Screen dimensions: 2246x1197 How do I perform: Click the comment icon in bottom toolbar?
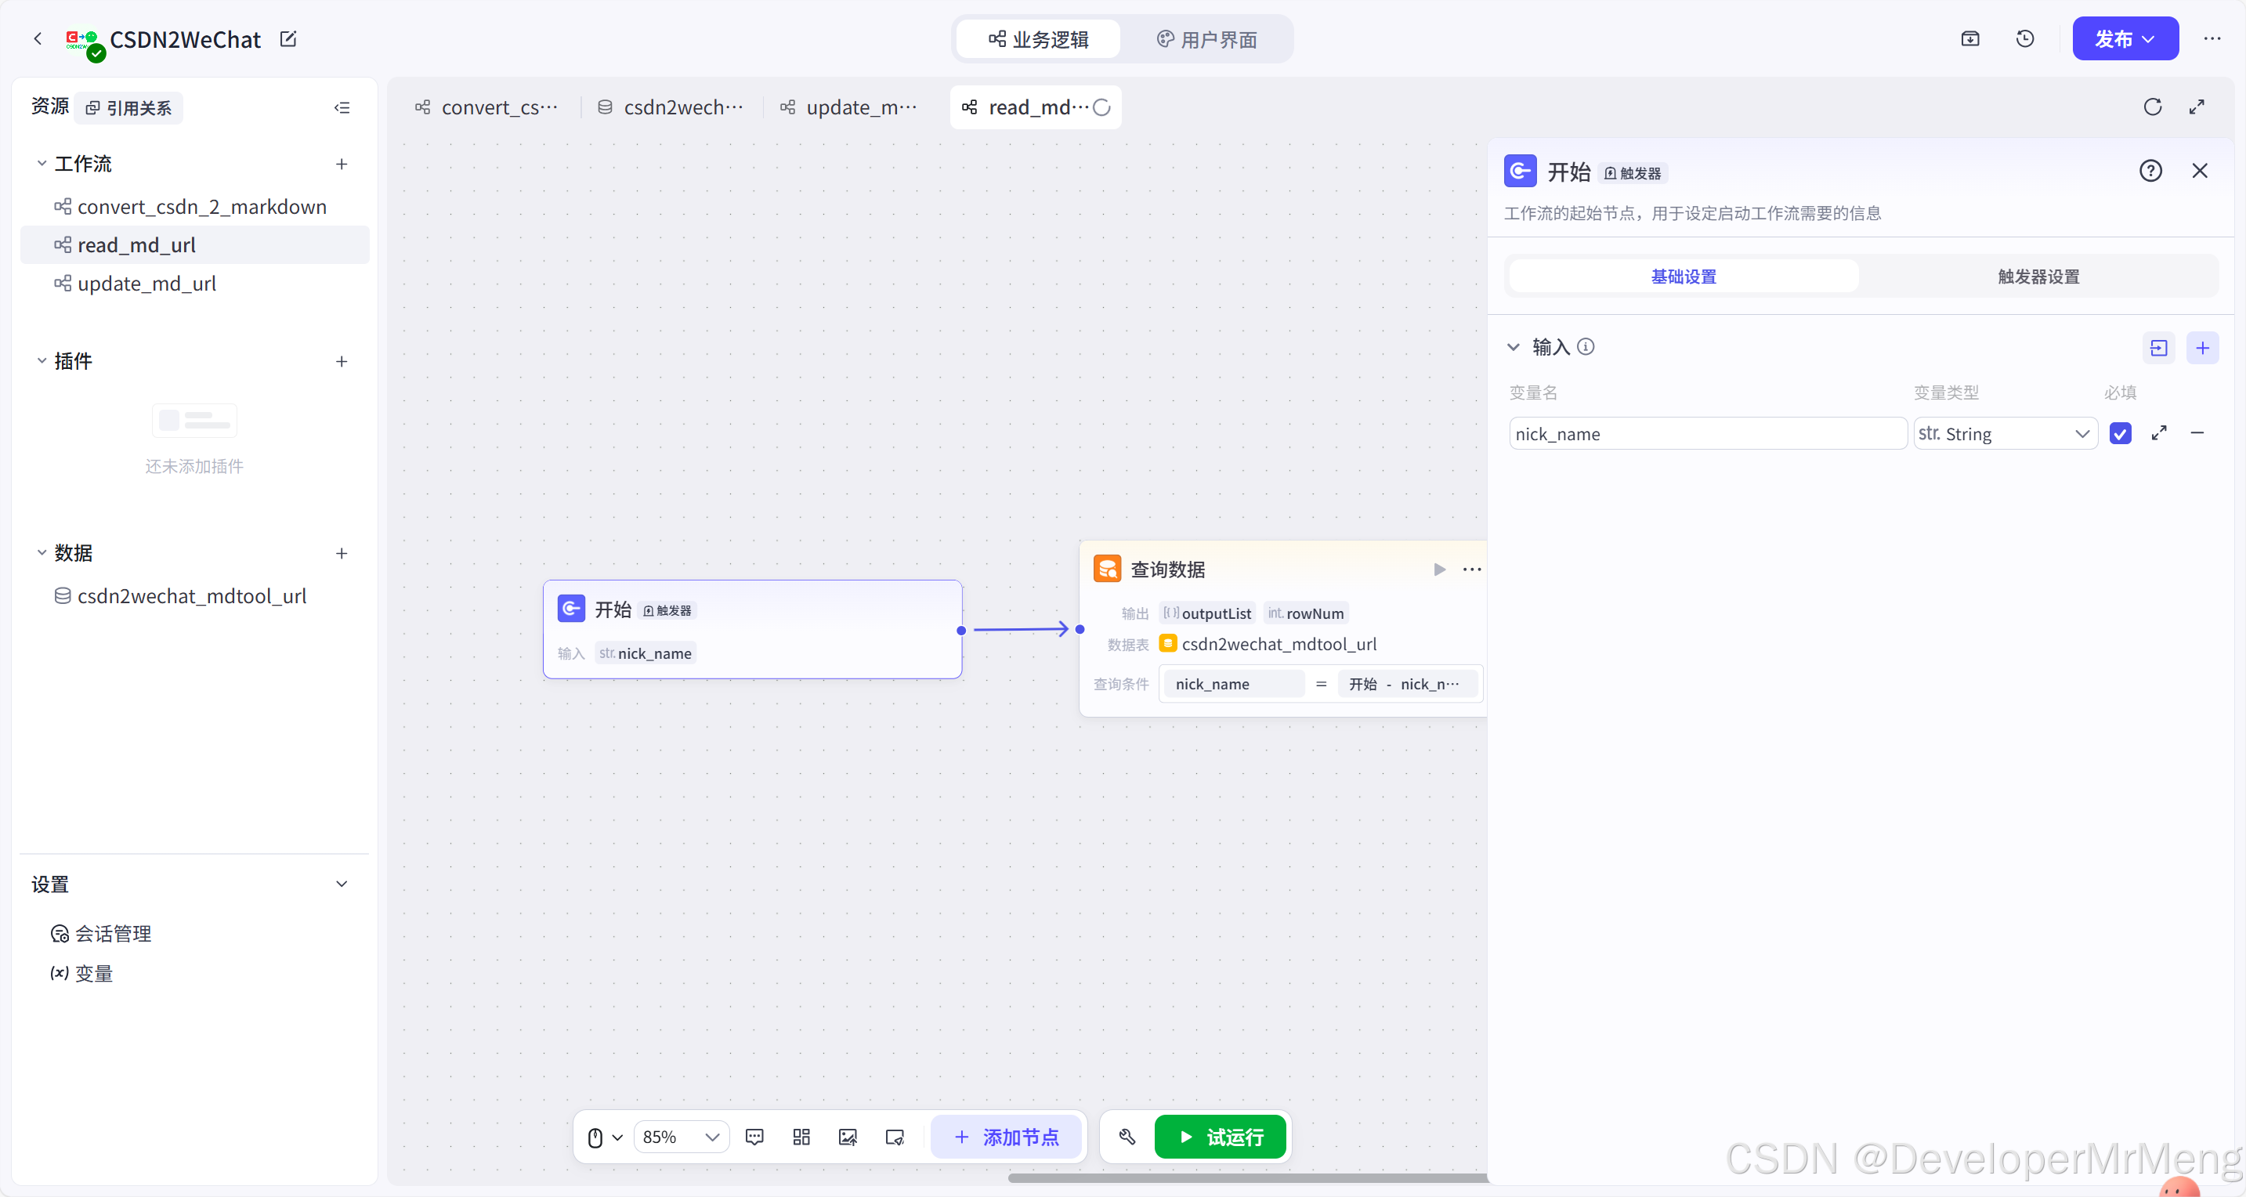tap(754, 1137)
